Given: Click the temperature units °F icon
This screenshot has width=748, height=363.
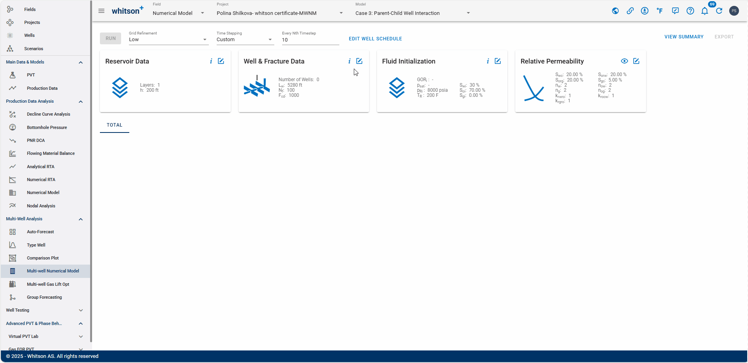Looking at the screenshot, I should 660,11.
